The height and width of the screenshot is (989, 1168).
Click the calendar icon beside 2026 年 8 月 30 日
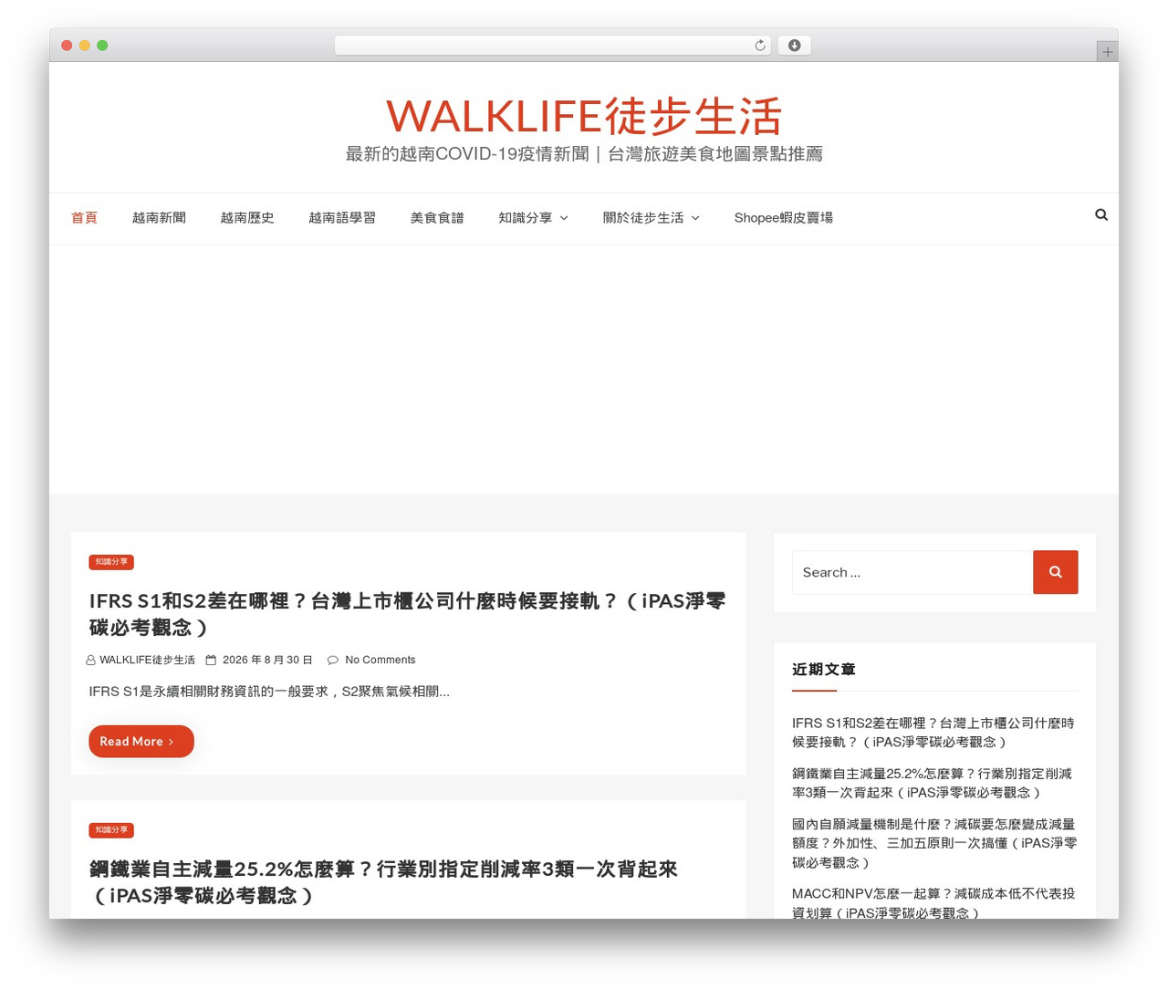click(x=211, y=661)
